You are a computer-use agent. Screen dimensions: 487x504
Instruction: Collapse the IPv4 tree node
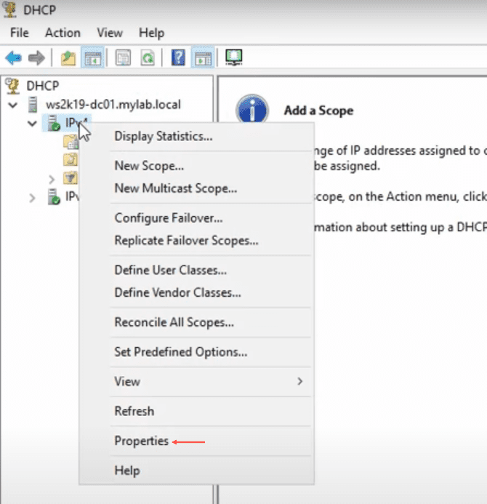point(32,124)
